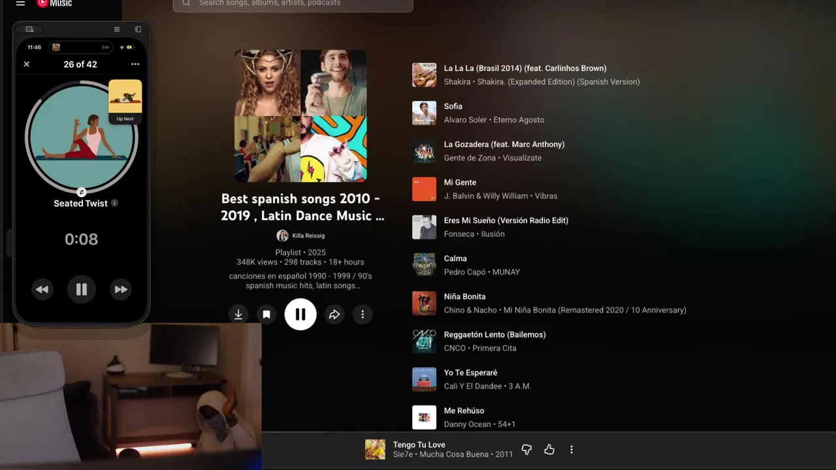The height and width of the screenshot is (470, 836).
Task: Like the current song Tengo Tu Love
Action: tap(549, 449)
